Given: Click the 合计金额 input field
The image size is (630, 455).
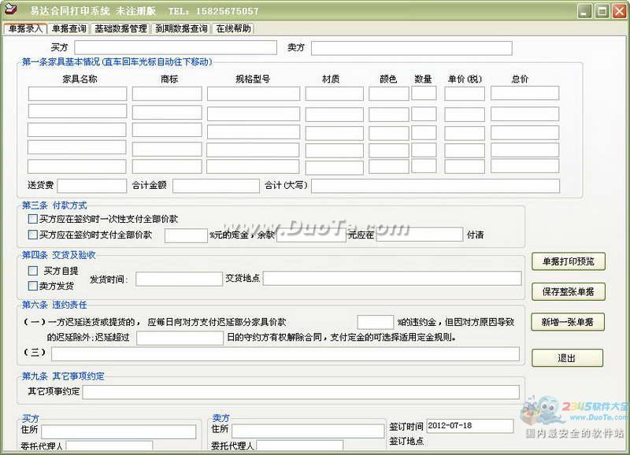Looking at the screenshot, I should [216, 186].
